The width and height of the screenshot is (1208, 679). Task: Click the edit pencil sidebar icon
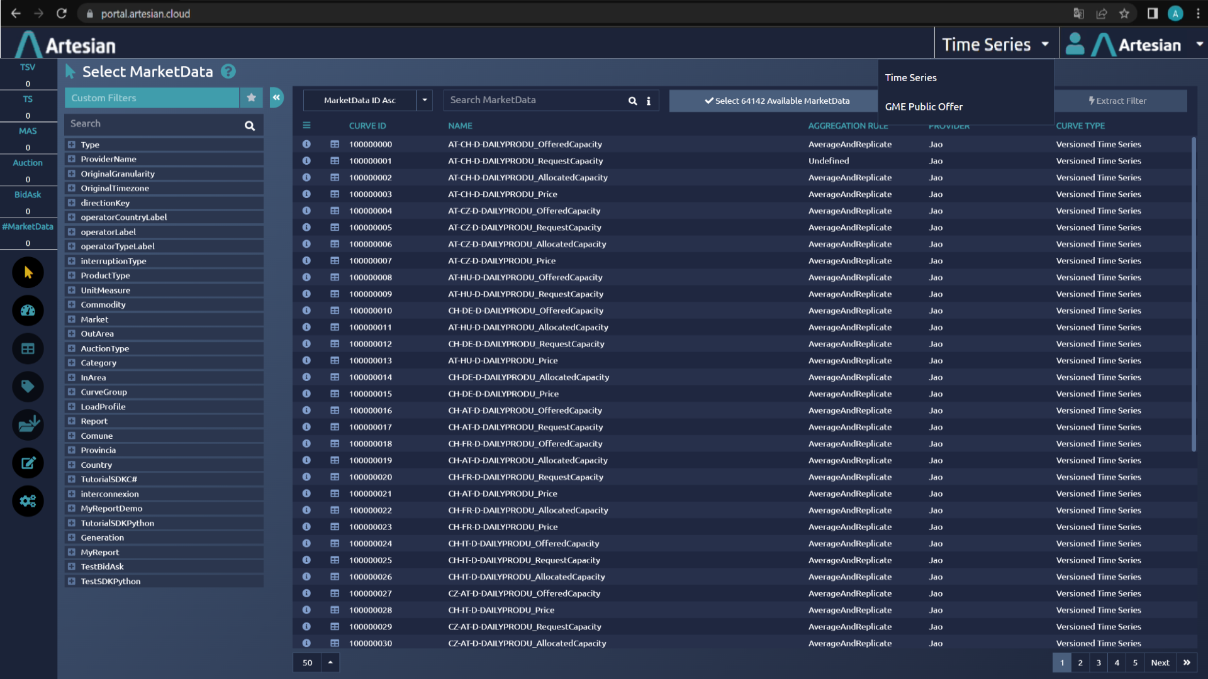click(x=28, y=463)
